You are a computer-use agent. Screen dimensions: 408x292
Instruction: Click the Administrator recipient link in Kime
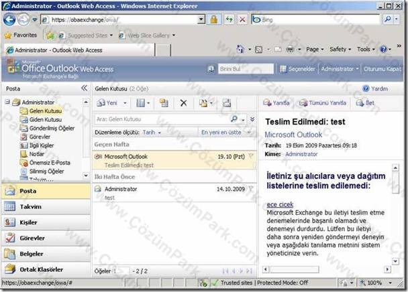click(x=301, y=154)
